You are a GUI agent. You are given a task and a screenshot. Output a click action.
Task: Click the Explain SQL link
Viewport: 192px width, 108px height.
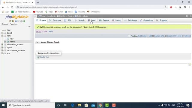(159, 36)
